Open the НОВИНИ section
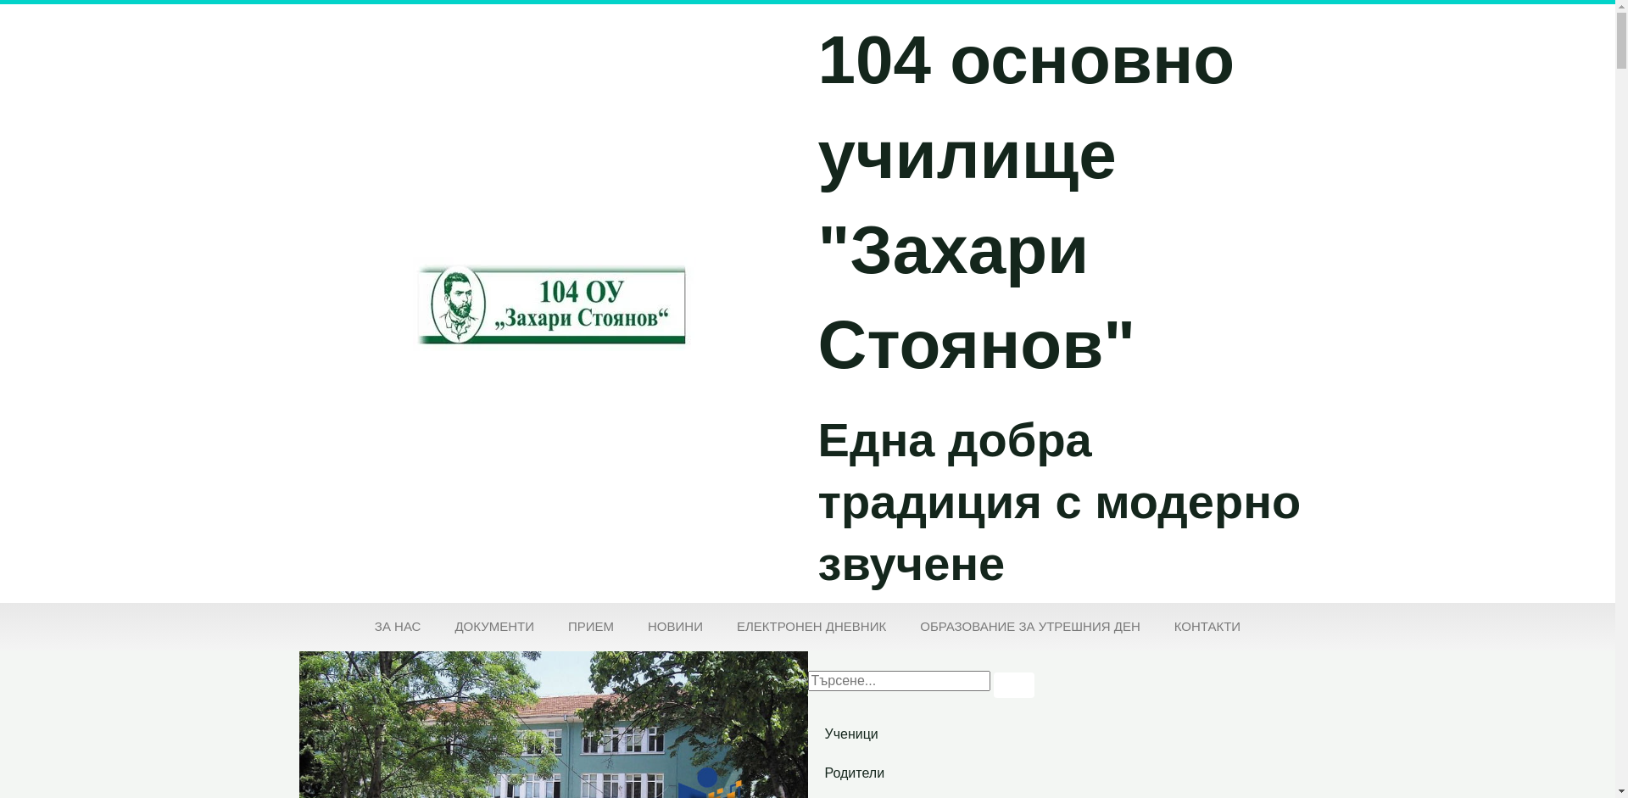Image resolution: width=1628 pixels, height=798 pixels. coord(675,627)
